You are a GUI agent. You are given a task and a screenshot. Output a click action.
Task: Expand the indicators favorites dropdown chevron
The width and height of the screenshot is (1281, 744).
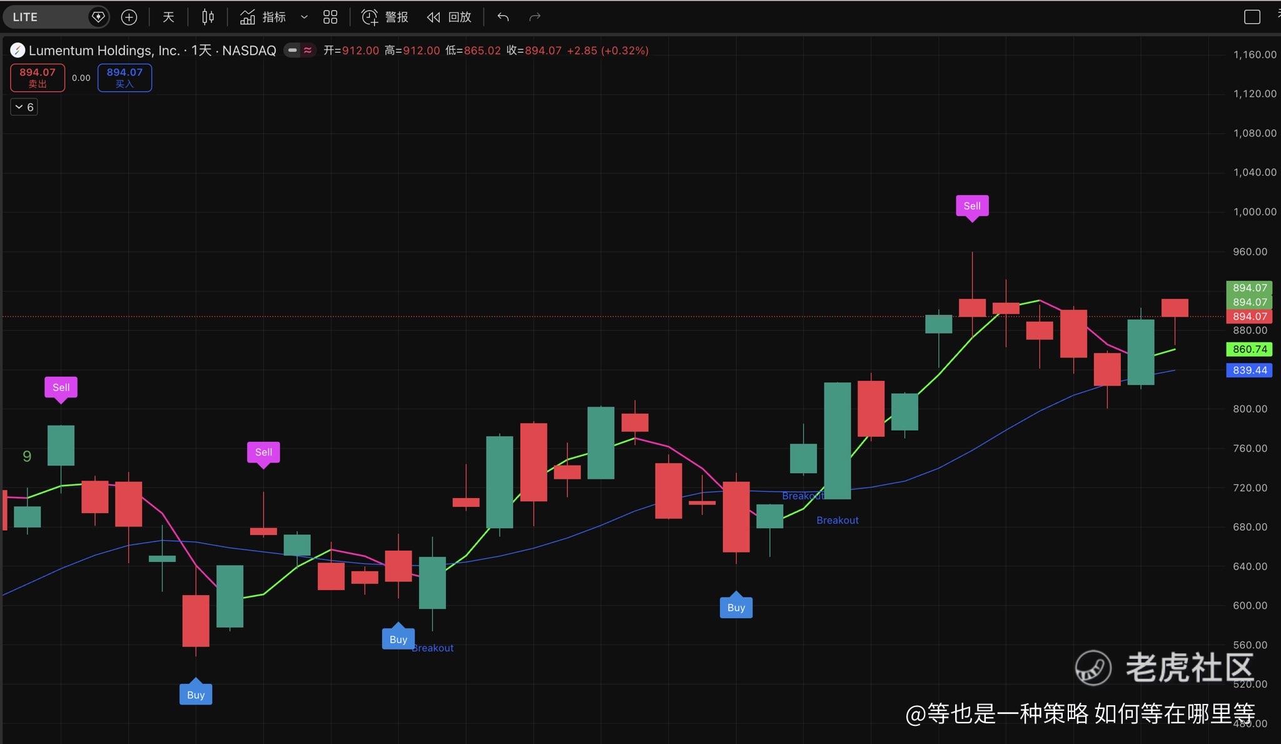304,18
